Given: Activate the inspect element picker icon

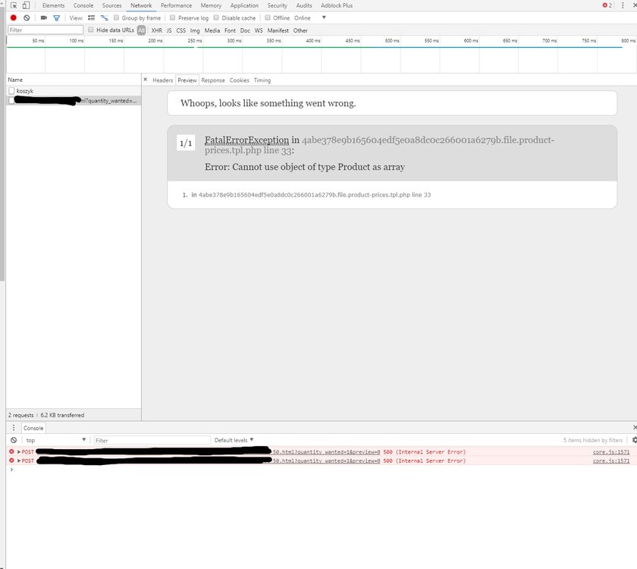Looking at the screenshot, I should (14, 5).
